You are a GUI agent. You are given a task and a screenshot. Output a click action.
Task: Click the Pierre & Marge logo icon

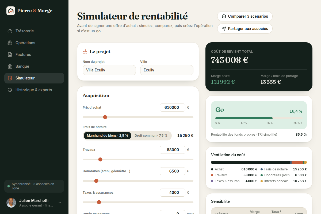tap(11, 11)
